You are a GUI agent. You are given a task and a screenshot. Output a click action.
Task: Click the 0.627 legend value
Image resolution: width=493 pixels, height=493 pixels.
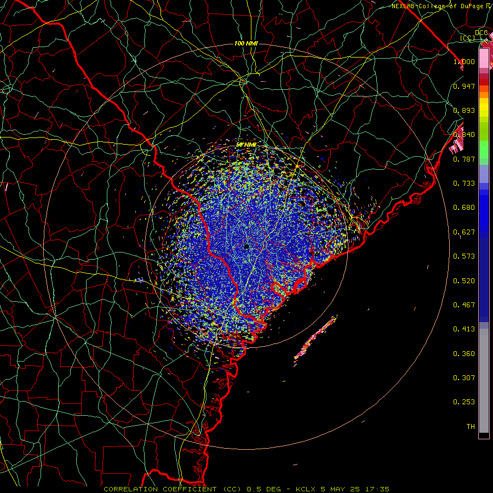click(x=464, y=232)
